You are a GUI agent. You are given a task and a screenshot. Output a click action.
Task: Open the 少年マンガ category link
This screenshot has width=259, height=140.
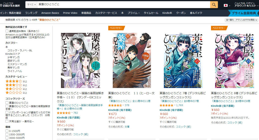13,57
